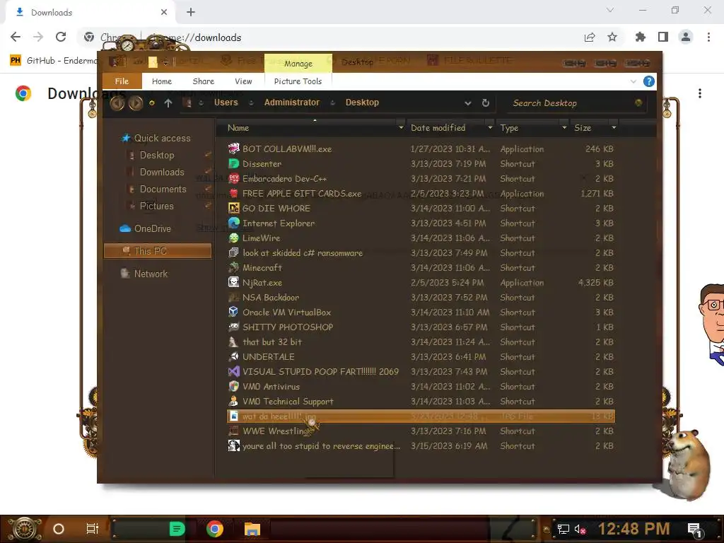Open the BOT COLLABVM!!!.exe file icon
Viewport: 724px width, 543px height.
(x=233, y=148)
